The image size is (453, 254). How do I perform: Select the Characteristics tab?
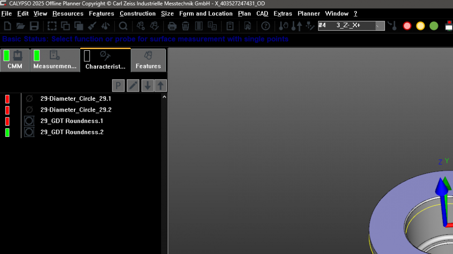point(106,60)
